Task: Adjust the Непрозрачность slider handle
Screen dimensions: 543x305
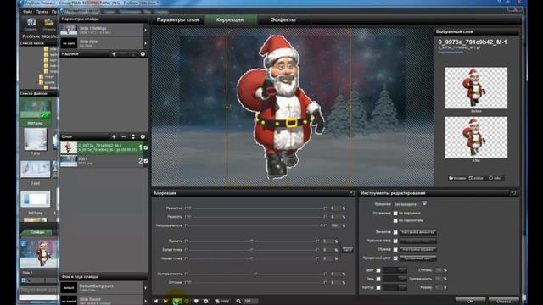Action: click(x=322, y=225)
